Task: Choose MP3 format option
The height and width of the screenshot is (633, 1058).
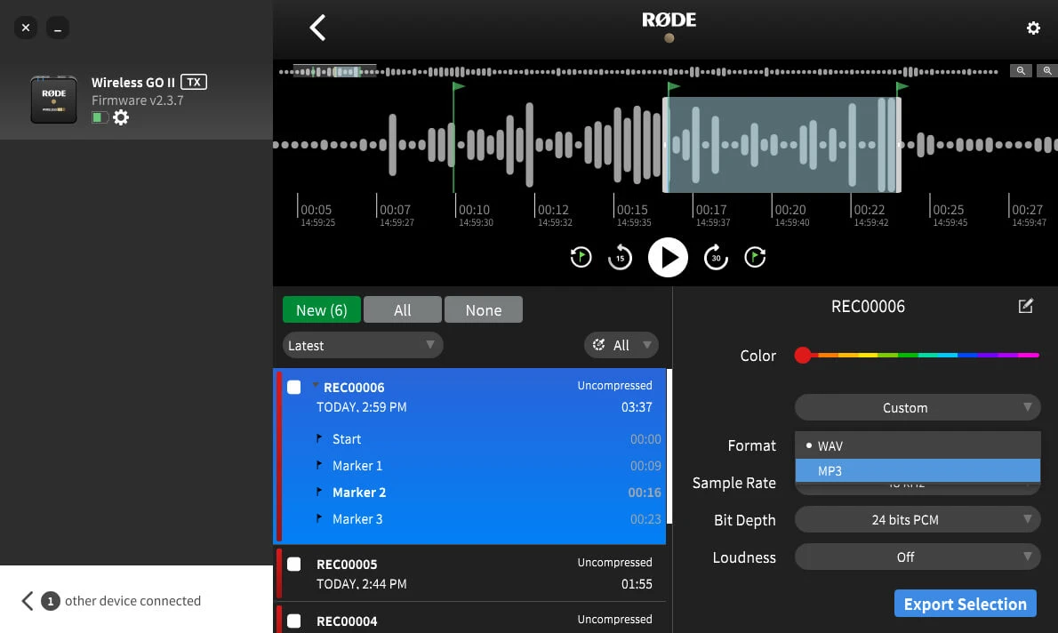Action: coord(917,470)
